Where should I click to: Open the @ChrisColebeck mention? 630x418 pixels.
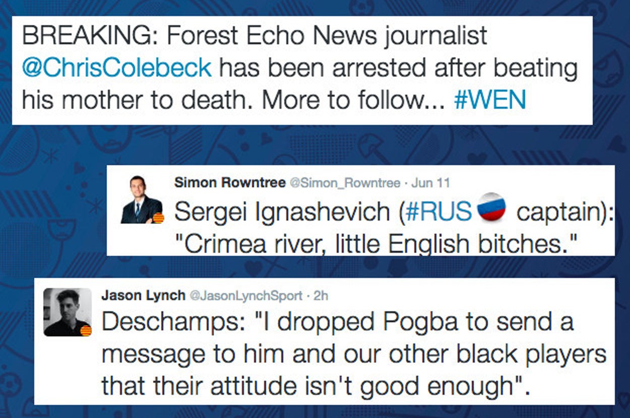117,68
